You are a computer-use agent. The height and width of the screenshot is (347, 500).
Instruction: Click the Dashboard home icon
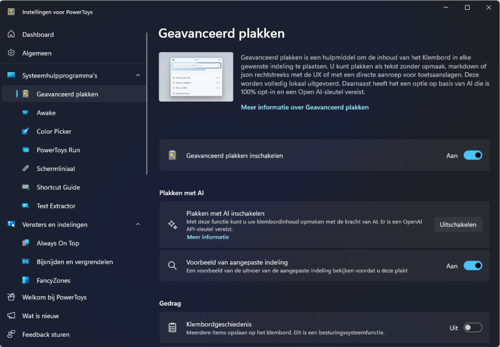pos(11,34)
